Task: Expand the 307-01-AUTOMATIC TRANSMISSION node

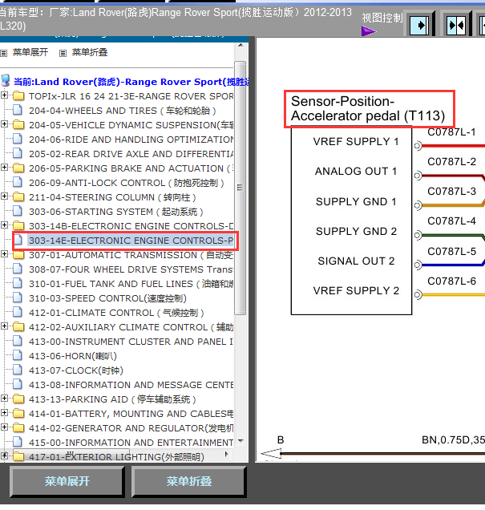Action: click(x=4, y=253)
